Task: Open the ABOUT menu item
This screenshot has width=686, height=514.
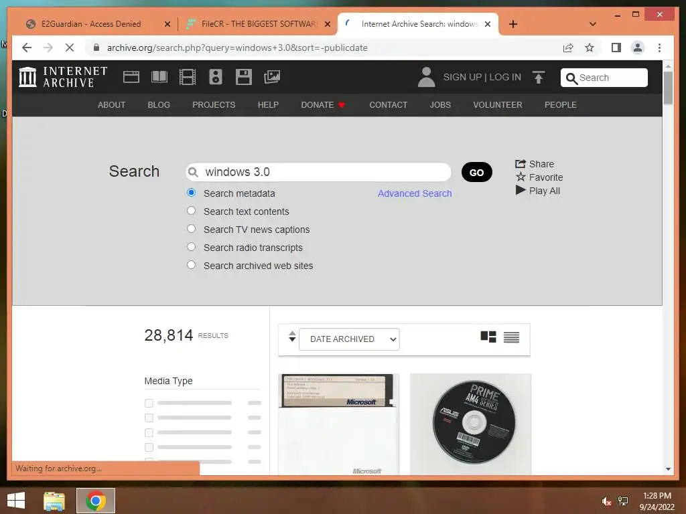Action: point(112,105)
